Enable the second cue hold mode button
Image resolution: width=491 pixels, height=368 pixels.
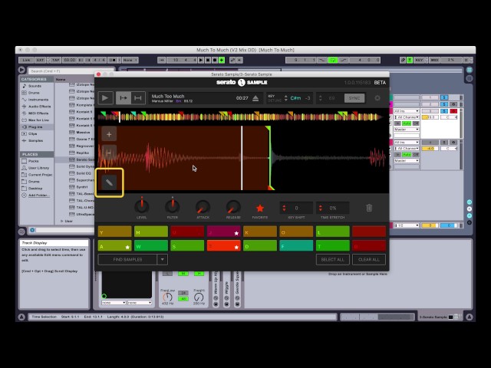pyautogui.click(x=138, y=98)
